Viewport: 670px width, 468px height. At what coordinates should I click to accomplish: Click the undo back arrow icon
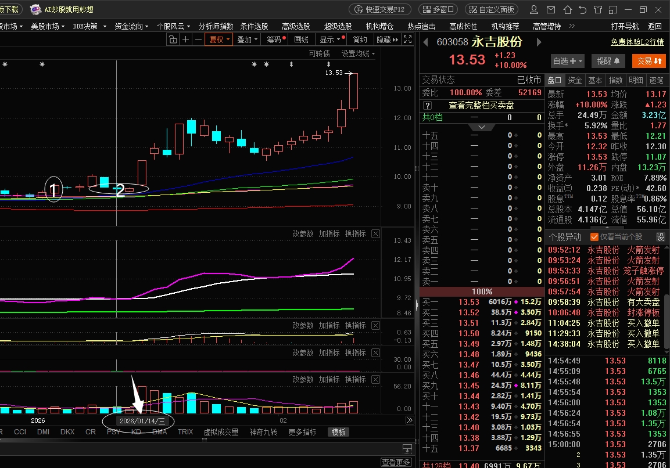pyautogui.click(x=582, y=9)
